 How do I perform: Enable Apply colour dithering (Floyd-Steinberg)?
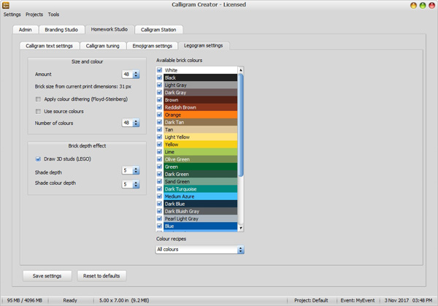(x=38, y=99)
